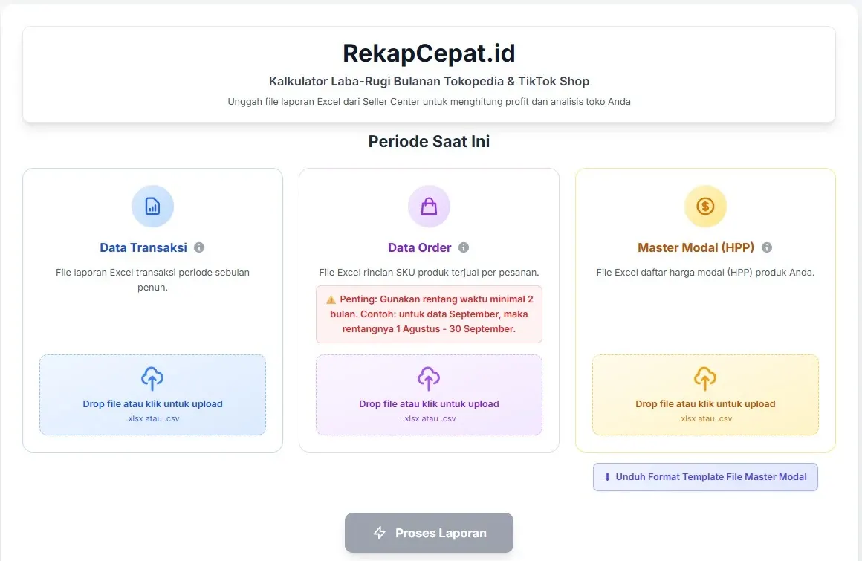The image size is (862, 561).
Task: Click the Data Transaksi document icon
Action: click(x=152, y=206)
